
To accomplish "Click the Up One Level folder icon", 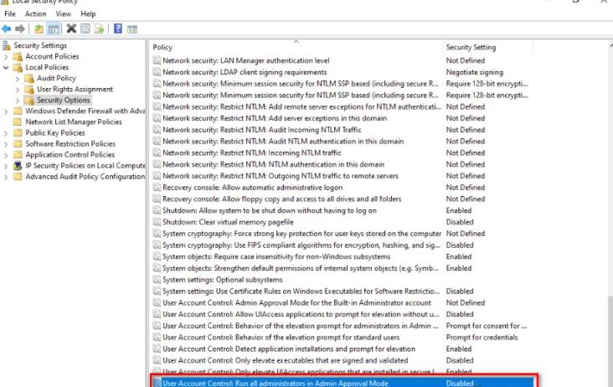I will pyautogui.click(x=39, y=28).
